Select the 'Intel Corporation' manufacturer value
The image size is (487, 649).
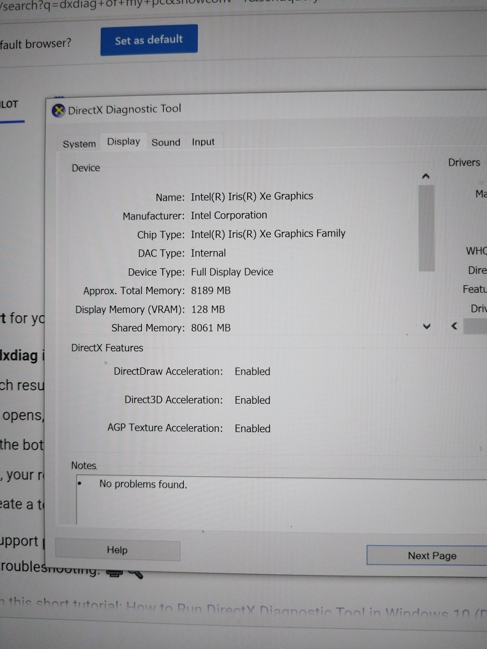229,215
